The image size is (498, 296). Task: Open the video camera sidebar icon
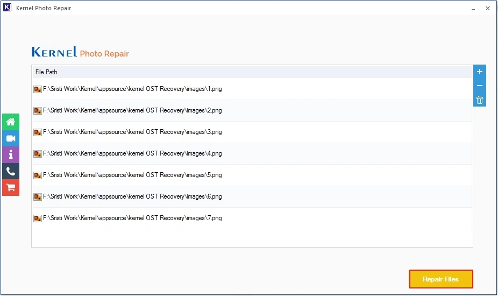pos(11,138)
